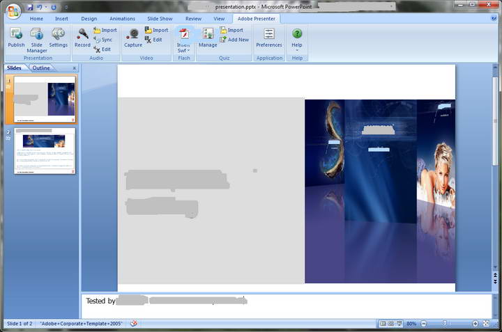Viewport: 502px width, 332px height.
Task: Expand the Insert Swf dropdown
Action: [184, 50]
